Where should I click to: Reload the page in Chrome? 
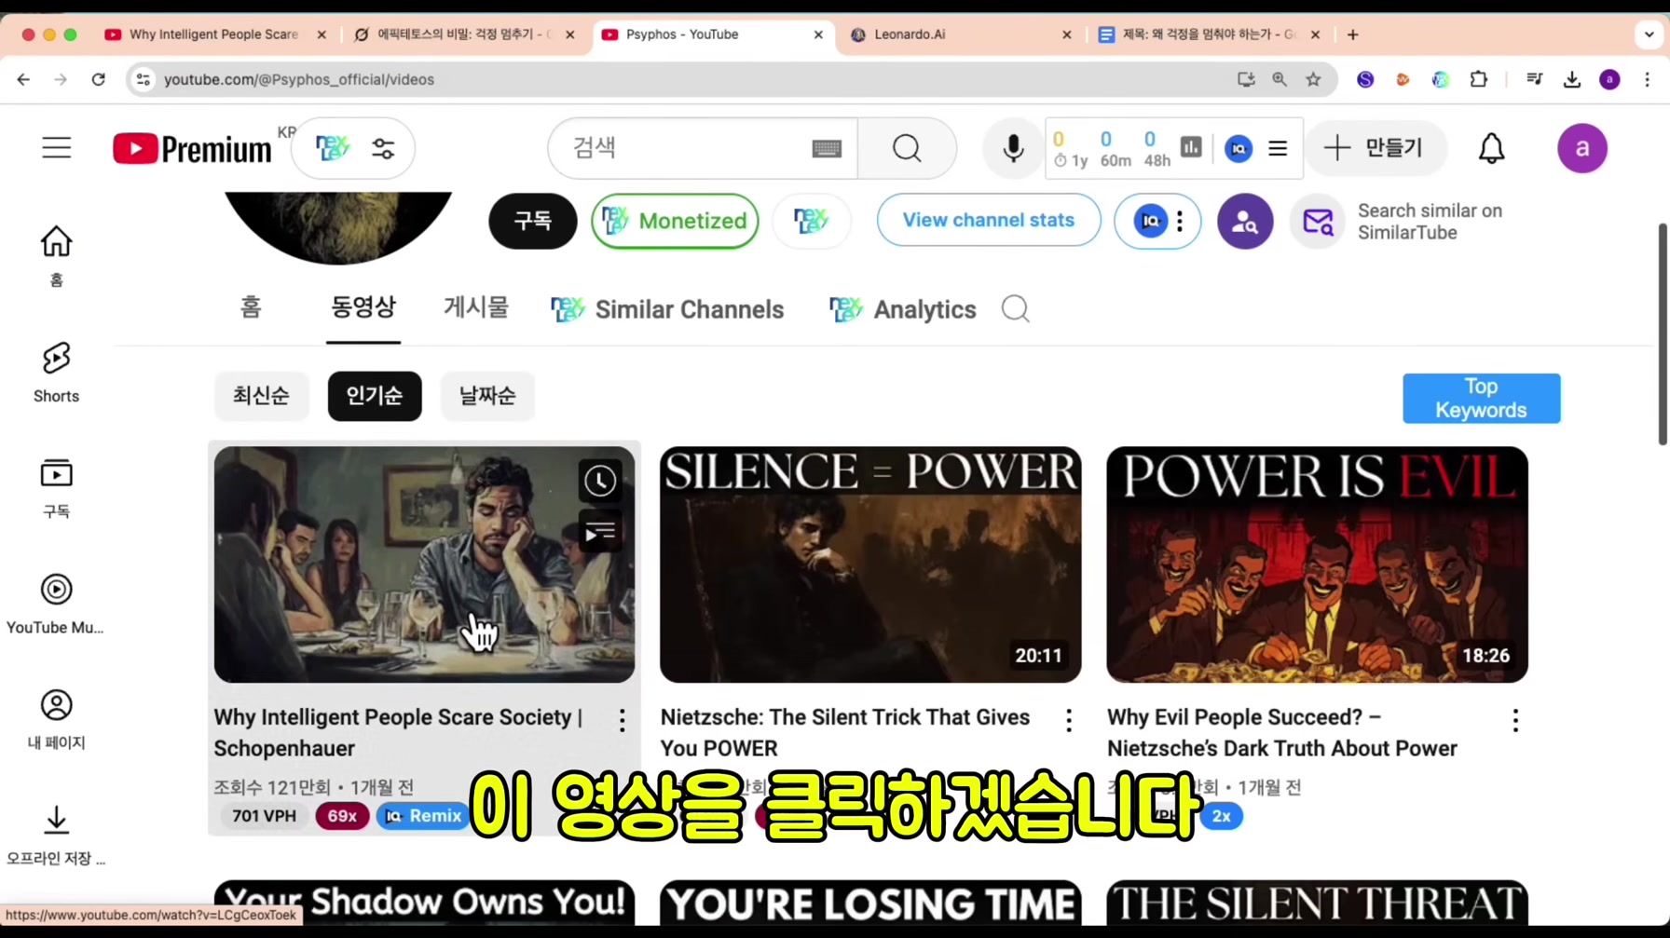98,79
